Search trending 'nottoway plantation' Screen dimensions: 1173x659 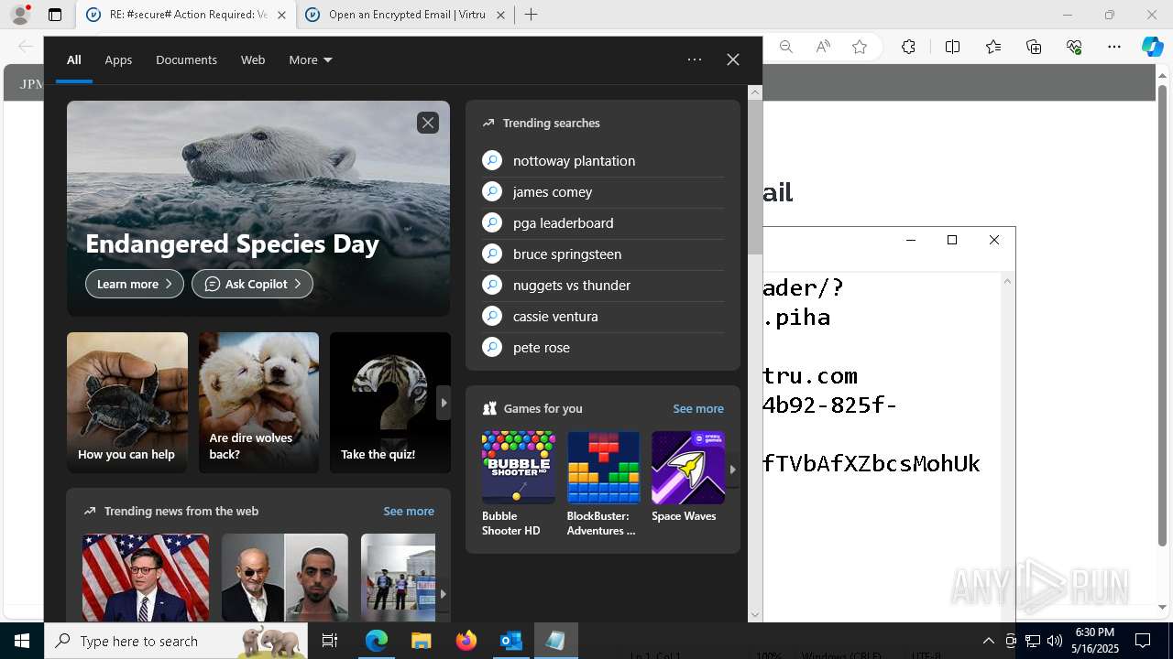(603, 160)
